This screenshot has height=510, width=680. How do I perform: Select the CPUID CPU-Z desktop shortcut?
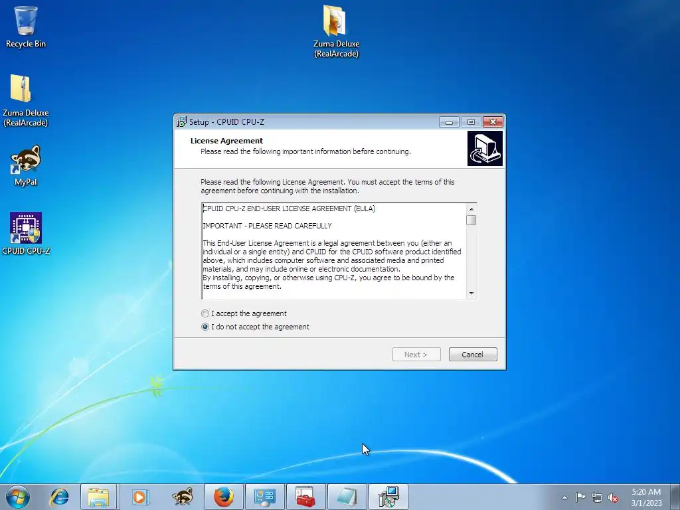26,233
